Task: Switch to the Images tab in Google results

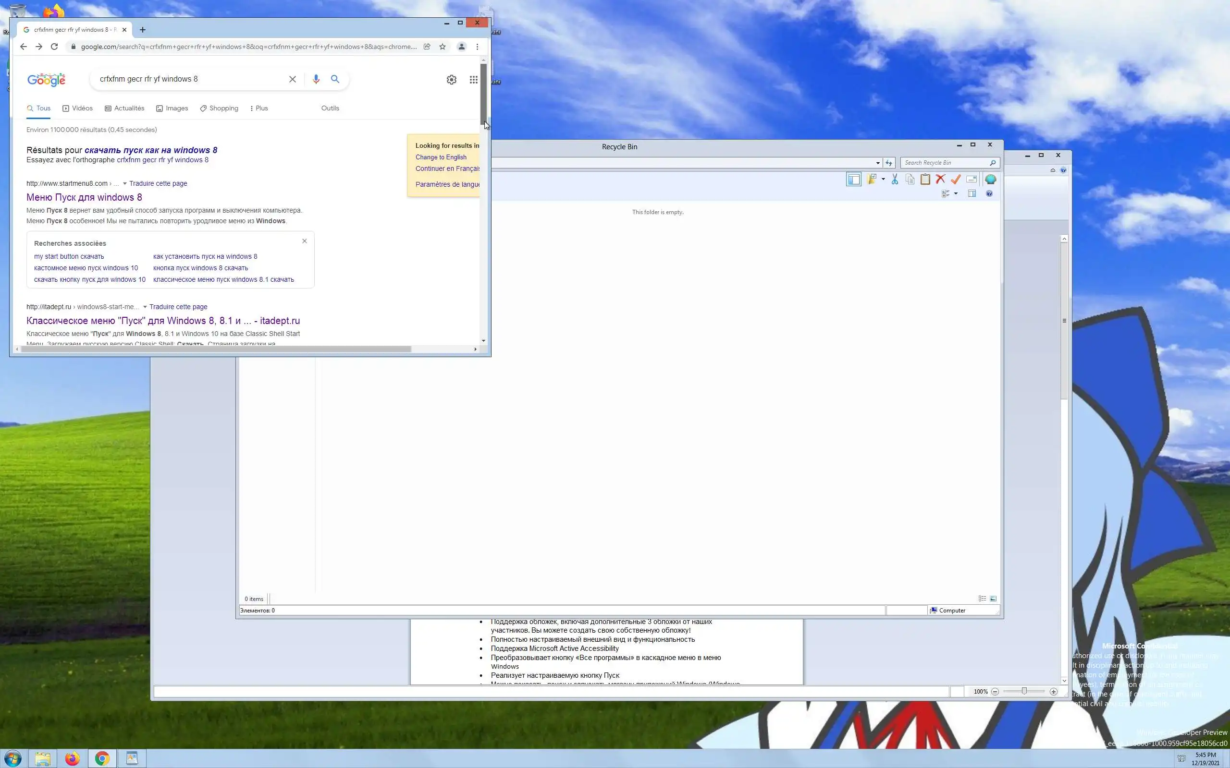Action: coord(172,108)
